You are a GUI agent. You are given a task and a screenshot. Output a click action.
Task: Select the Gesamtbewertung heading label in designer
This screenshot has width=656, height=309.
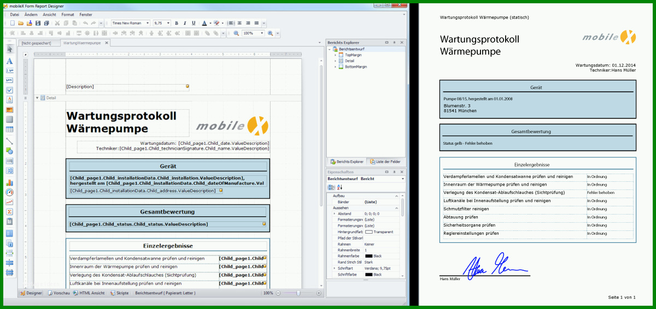168,212
